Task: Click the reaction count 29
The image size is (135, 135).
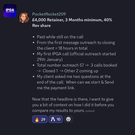Action: [x=43, y=119]
